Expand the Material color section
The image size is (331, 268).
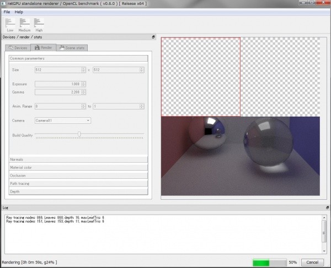click(78, 167)
